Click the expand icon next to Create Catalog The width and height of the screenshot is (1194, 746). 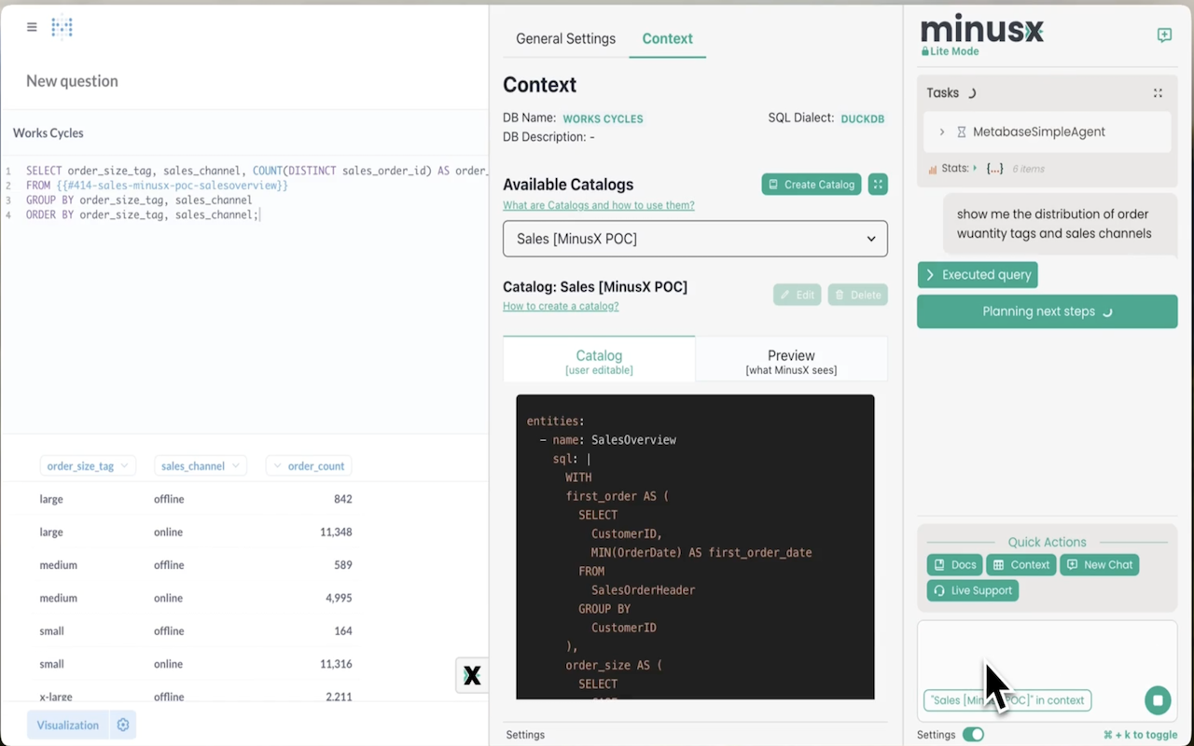pyautogui.click(x=877, y=184)
